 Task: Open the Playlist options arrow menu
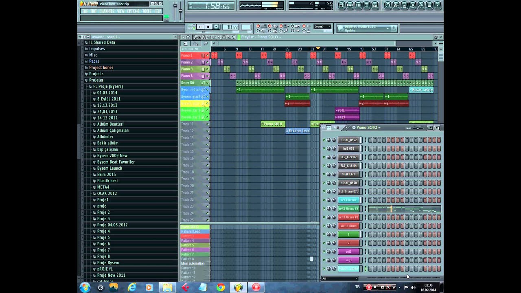click(183, 37)
